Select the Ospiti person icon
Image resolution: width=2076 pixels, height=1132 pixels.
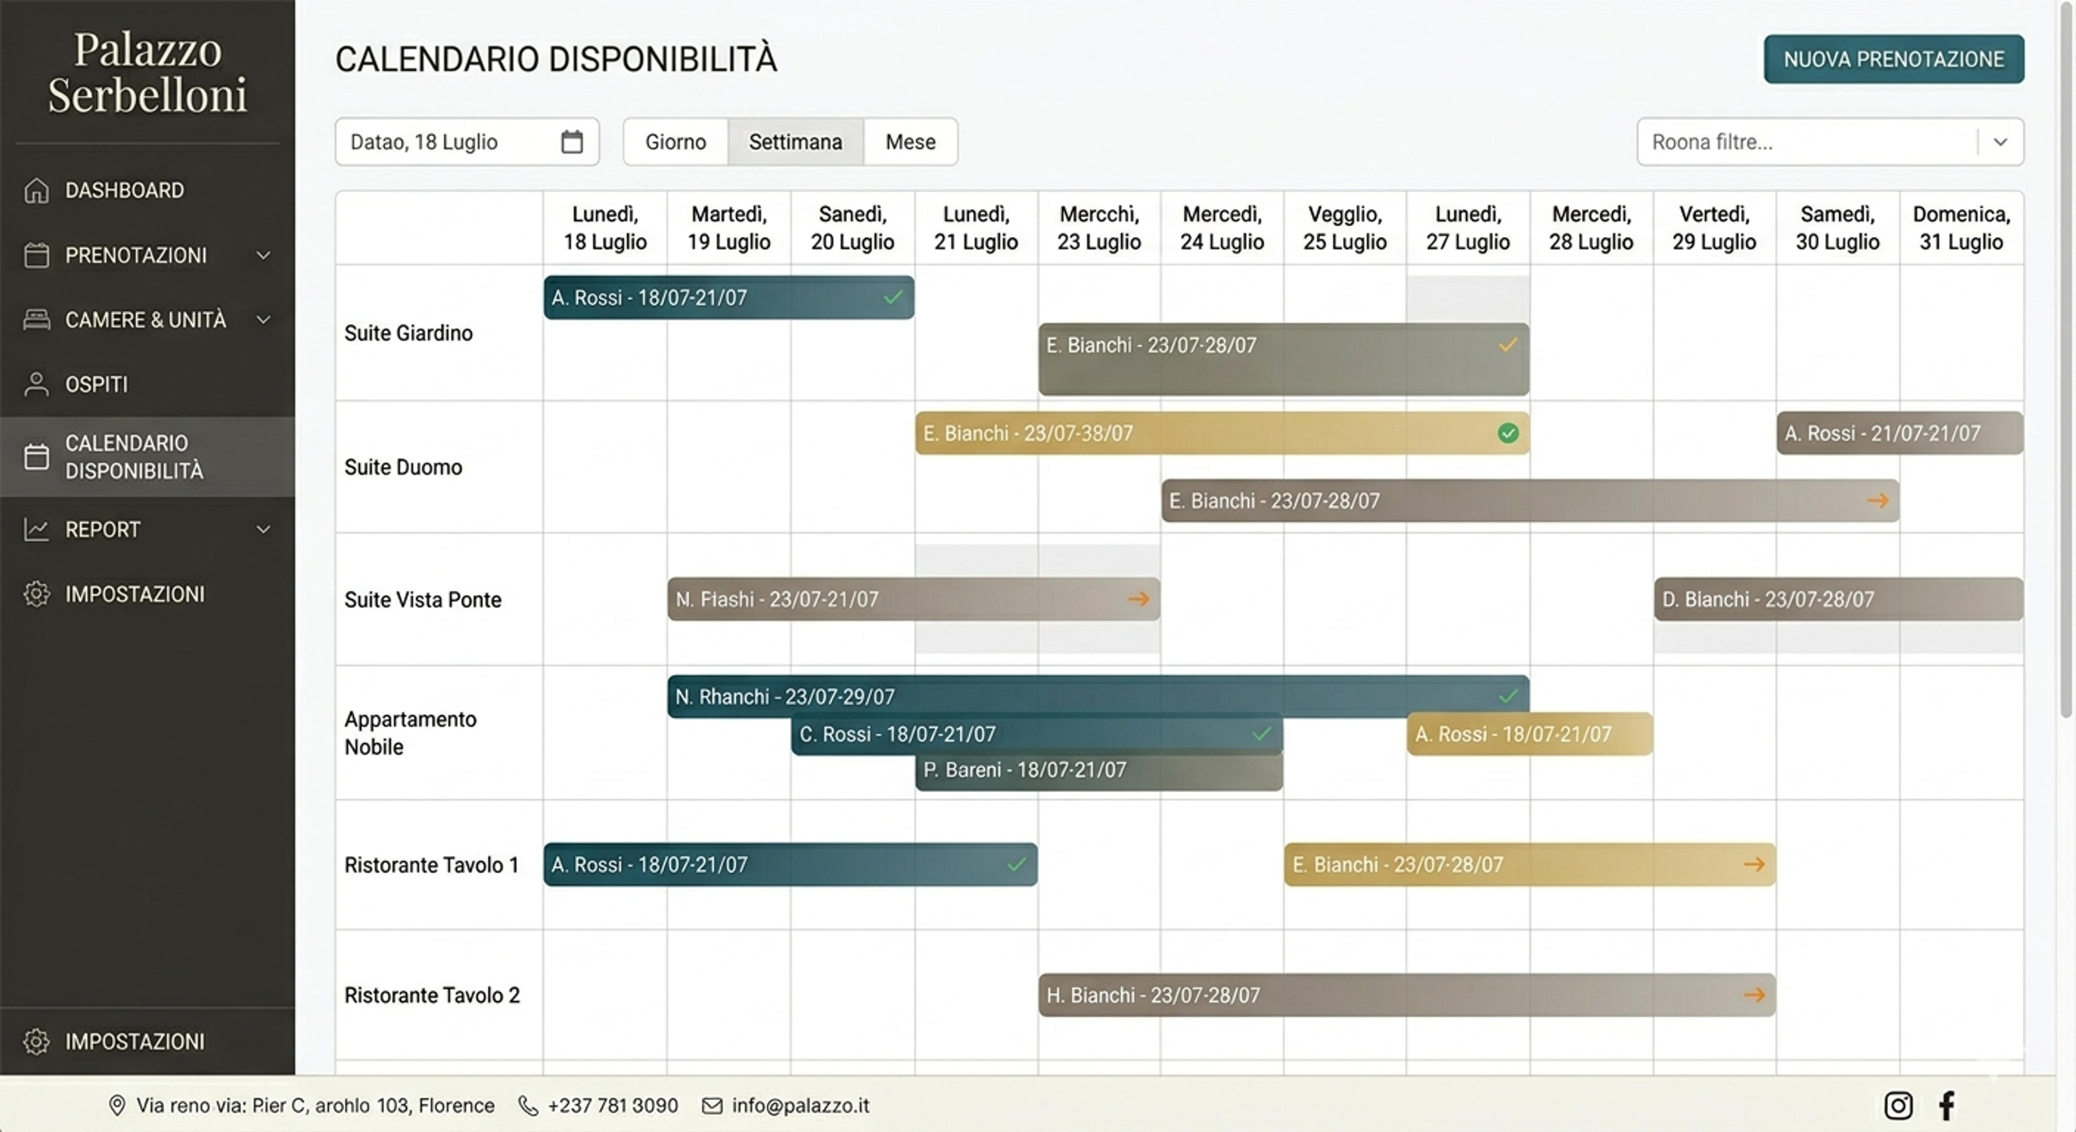click(36, 384)
